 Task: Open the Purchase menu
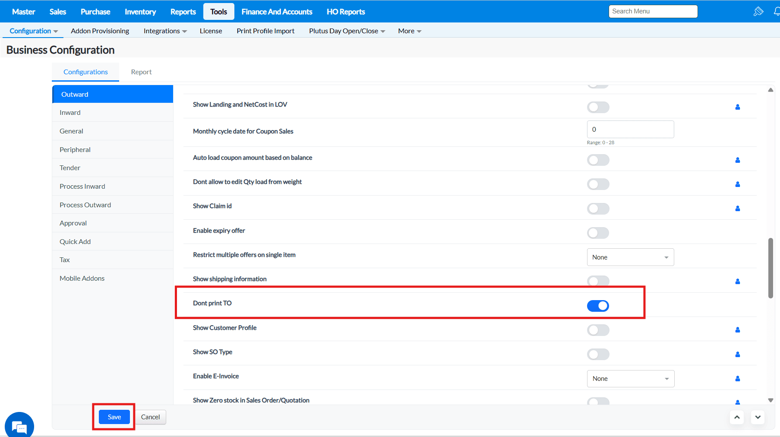(x=95, y=12)
